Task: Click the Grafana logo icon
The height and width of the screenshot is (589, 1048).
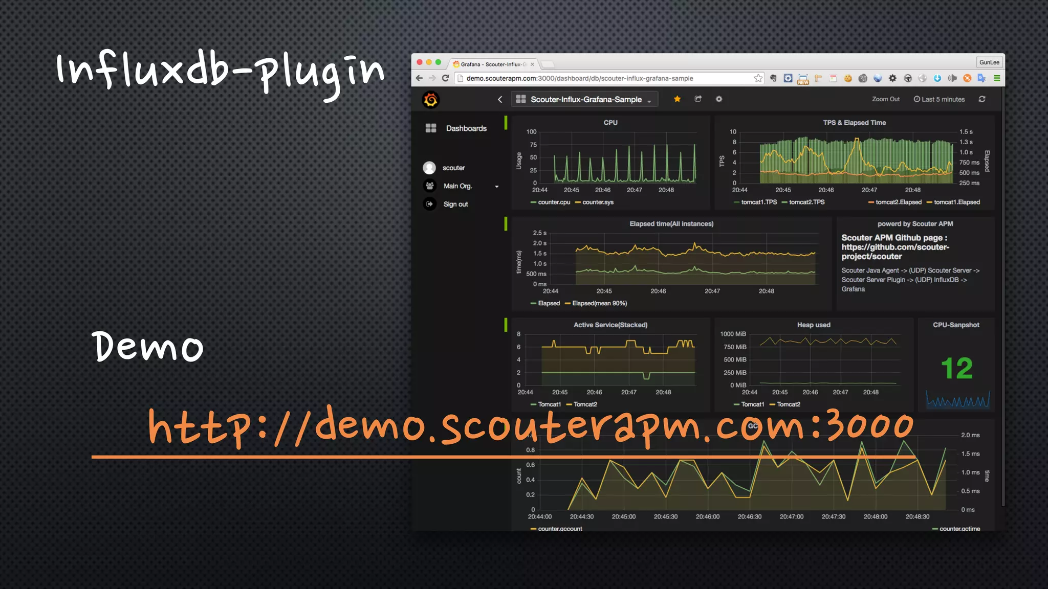Action: [430, 100]
